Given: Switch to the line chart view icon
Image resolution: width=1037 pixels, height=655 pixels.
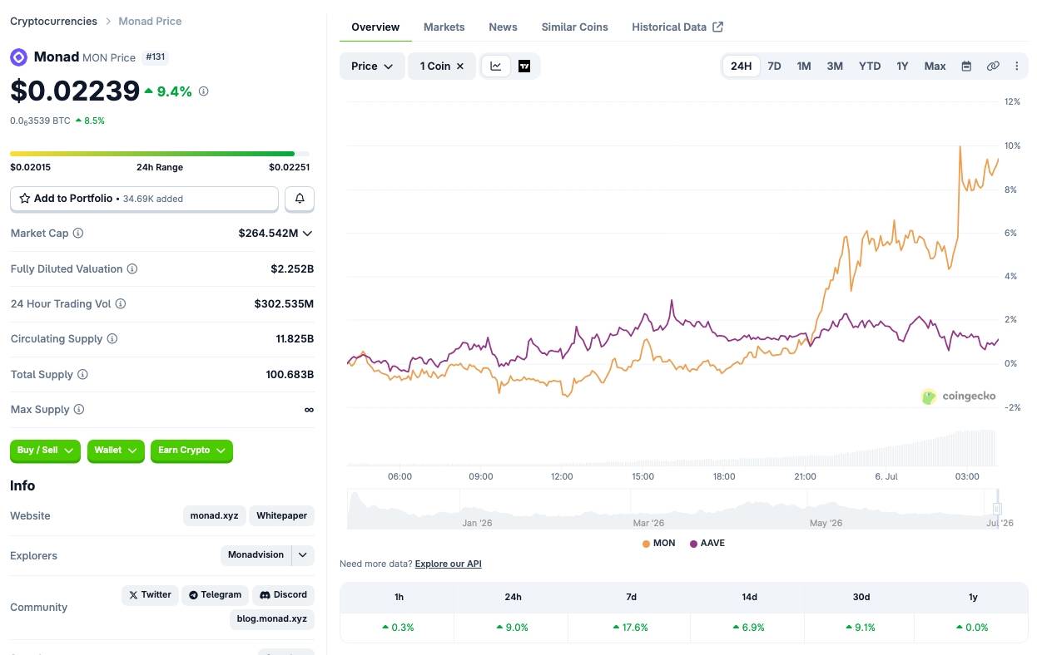Looking at the screenshot, I should [496, 66].
